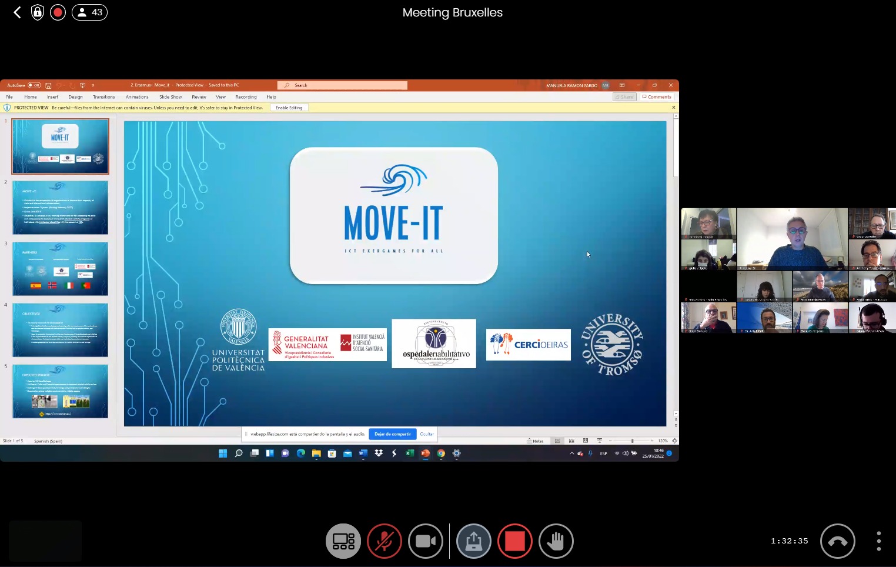The width and height of the screenshot is (896, 567).
Task: Click the Ocultar link
Action: 427,434
